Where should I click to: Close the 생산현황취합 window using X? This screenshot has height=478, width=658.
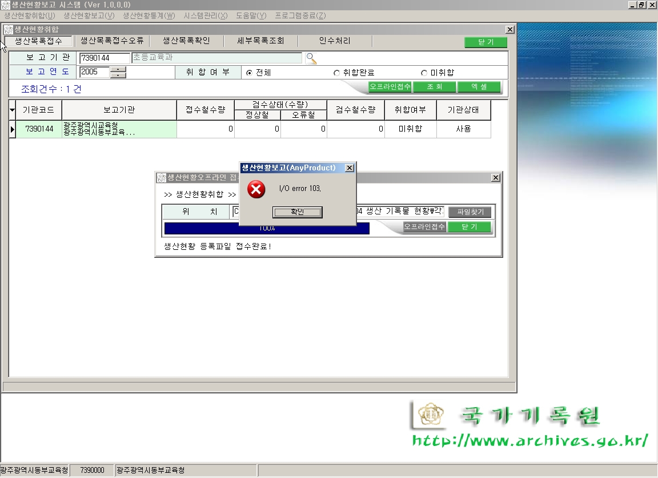tap(509, 30)
